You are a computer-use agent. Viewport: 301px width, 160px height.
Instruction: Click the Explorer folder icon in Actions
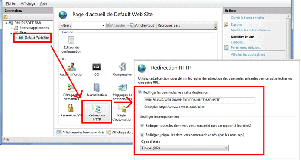227,24
